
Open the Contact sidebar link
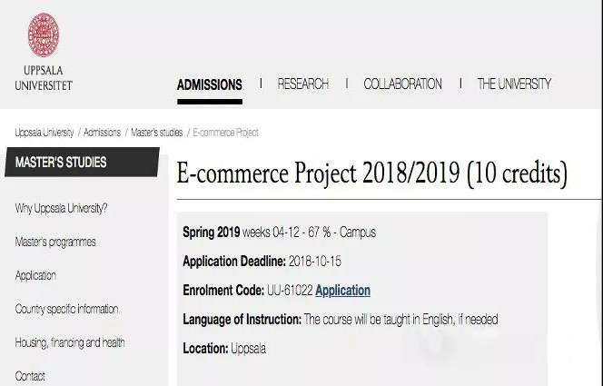coord(30,376)
